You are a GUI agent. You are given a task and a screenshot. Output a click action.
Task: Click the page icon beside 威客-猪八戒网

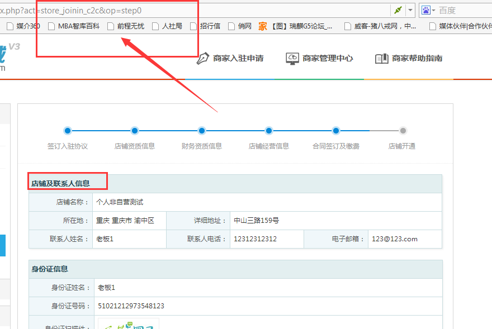[348, 26]
